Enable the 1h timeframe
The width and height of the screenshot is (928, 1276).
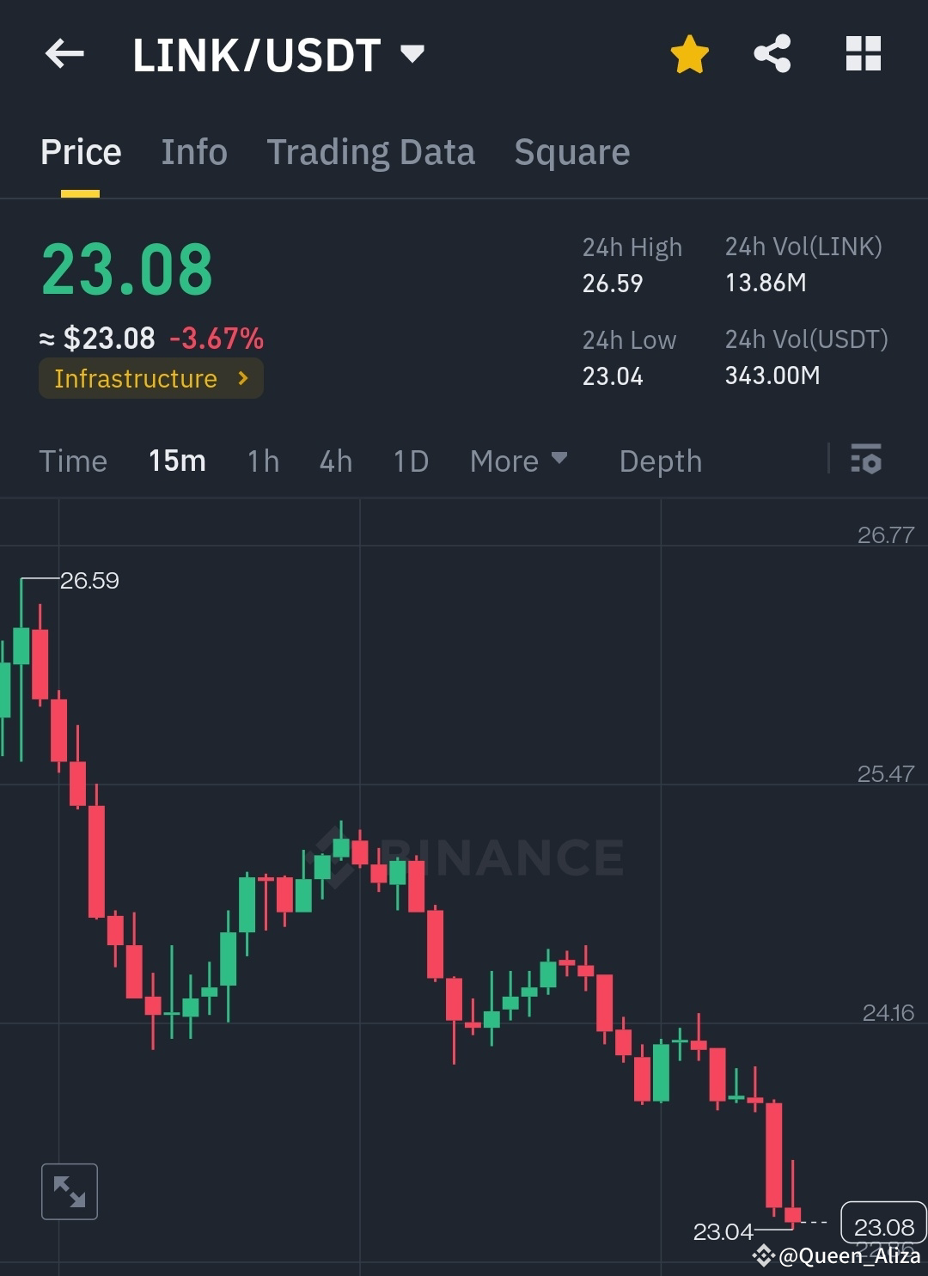[262, 461]
